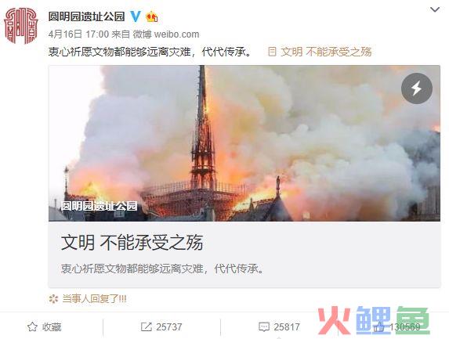449x339 pixels.
Task: Repost using the 25737 share button
Action: (x=161, y=326)
